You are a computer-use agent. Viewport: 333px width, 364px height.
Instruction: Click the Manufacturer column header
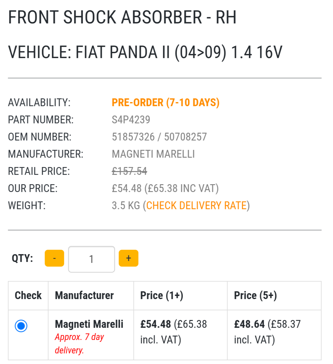click(x=84, y=295)
